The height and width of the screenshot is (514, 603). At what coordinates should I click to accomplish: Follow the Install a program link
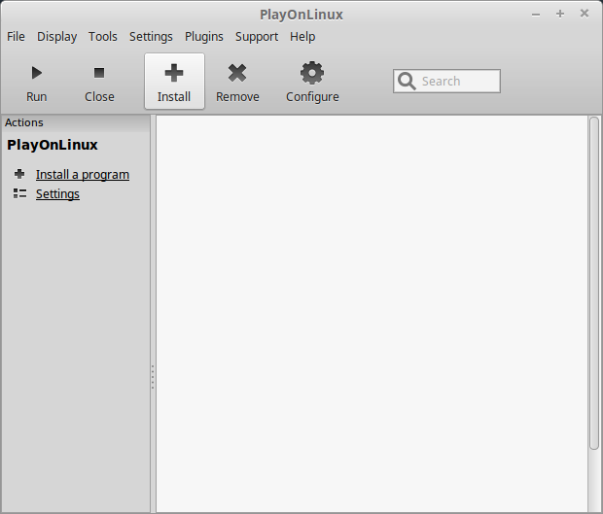coord(83,174)
